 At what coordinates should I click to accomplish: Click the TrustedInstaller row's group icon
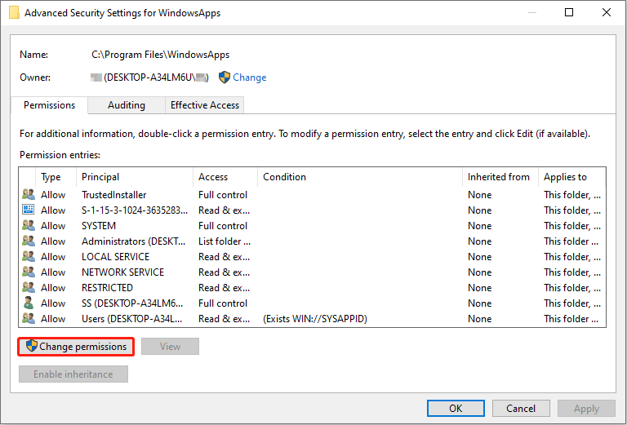(29, 194)
